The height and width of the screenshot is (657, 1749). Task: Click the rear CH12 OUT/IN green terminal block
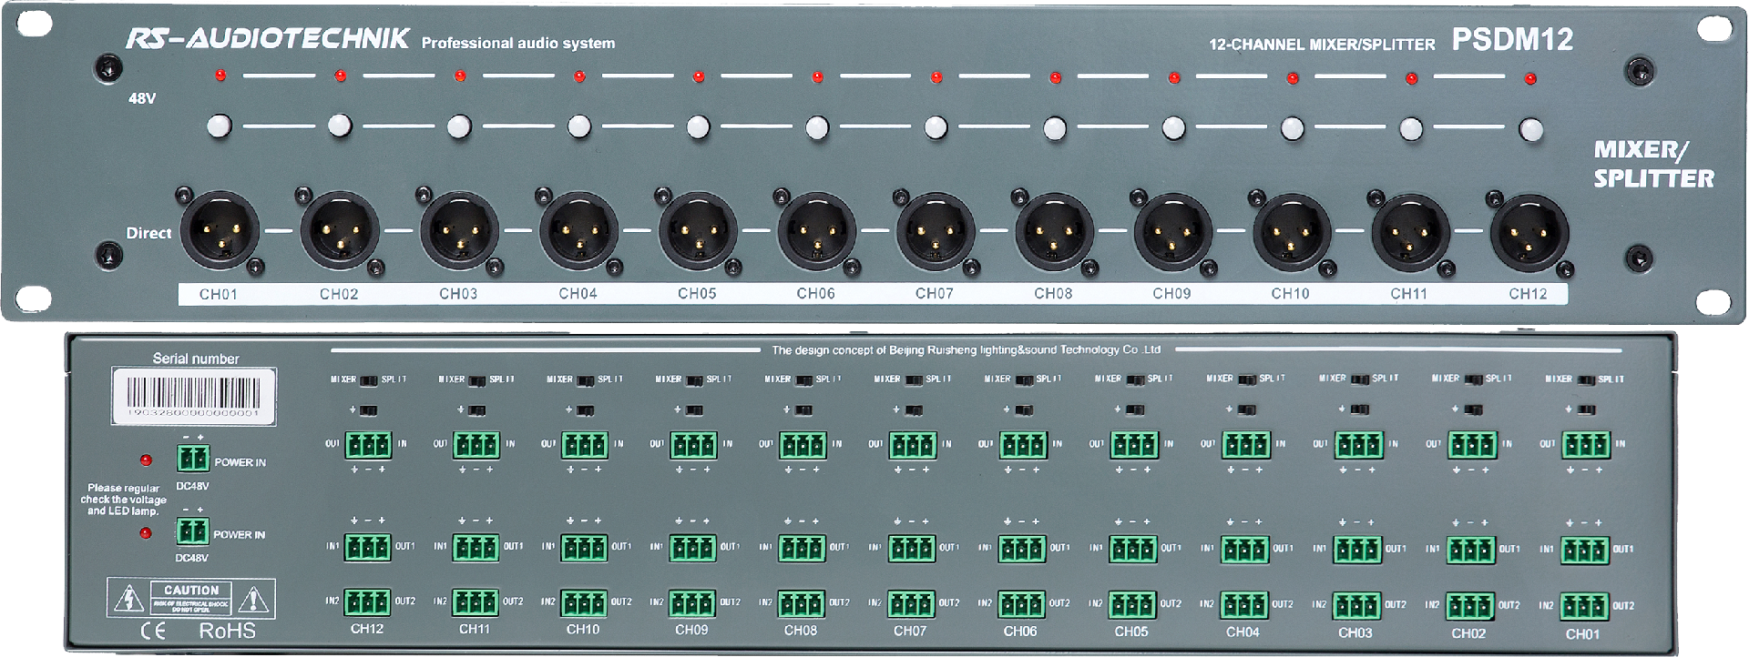point(368,445)
